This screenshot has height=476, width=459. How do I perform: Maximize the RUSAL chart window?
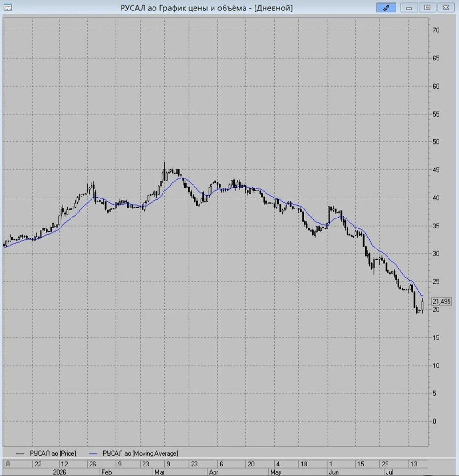tap(427, 8)
